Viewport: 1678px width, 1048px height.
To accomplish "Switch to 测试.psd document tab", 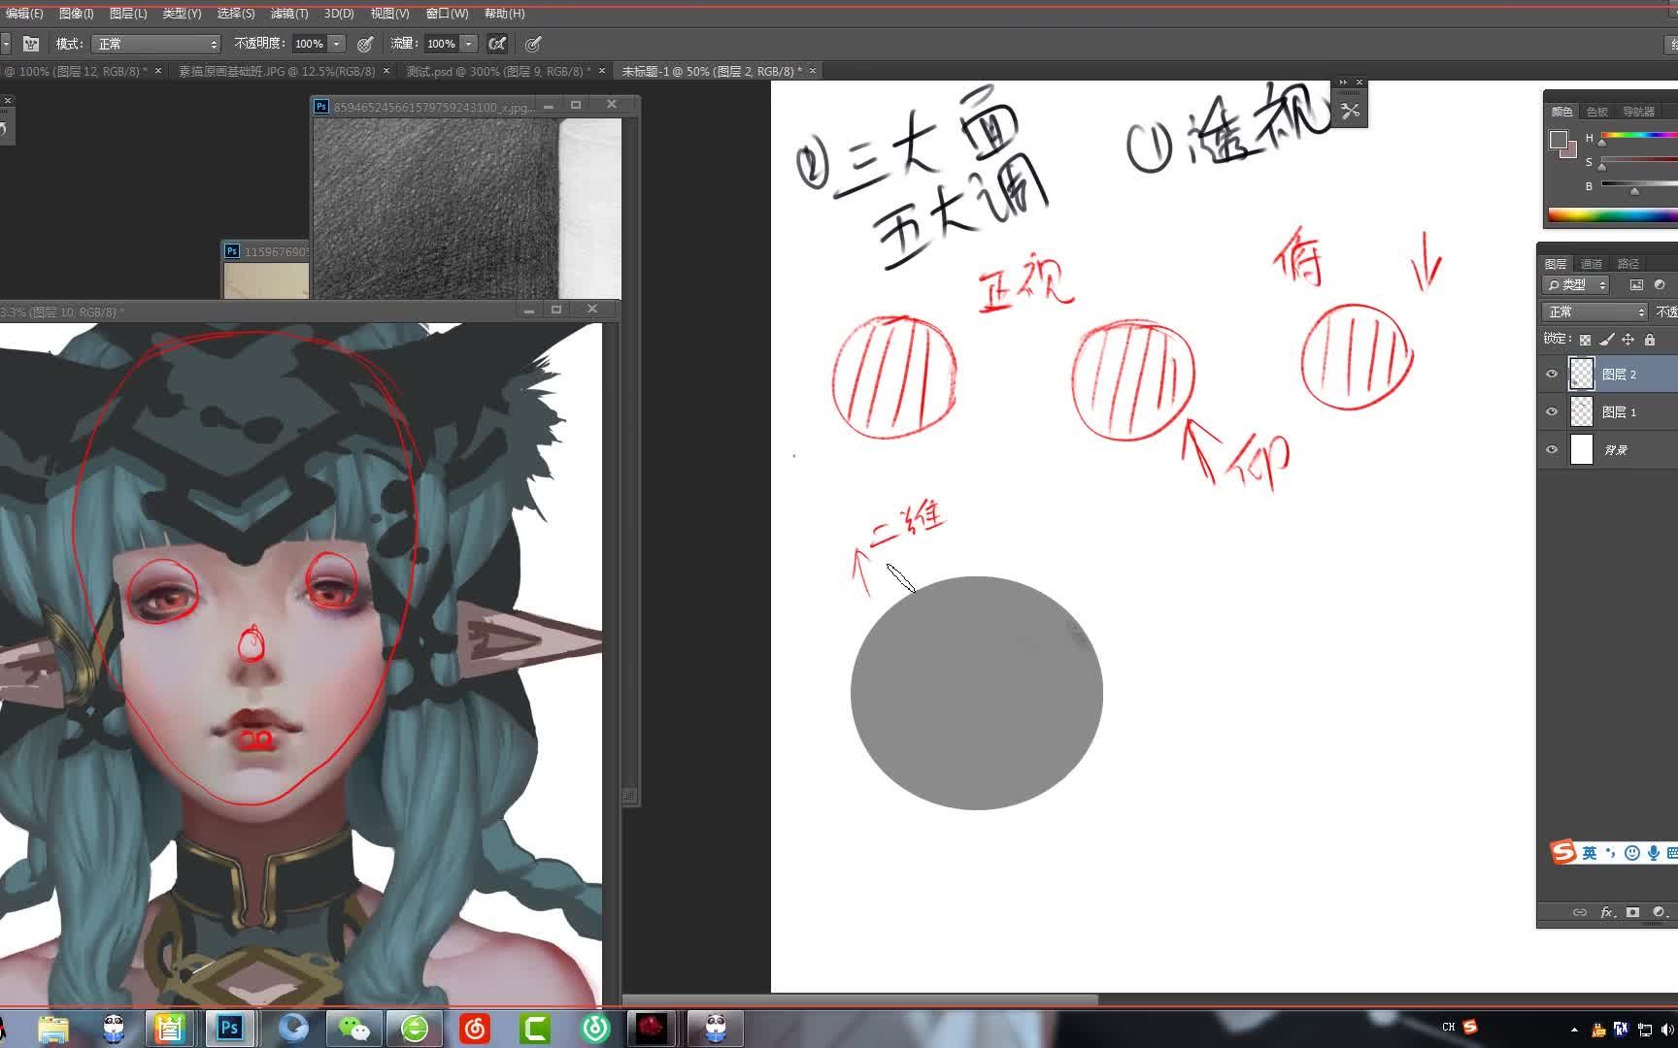I will point(497,71).
